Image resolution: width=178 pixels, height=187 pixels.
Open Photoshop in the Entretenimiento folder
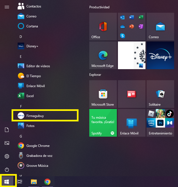[x=160, y=123]
